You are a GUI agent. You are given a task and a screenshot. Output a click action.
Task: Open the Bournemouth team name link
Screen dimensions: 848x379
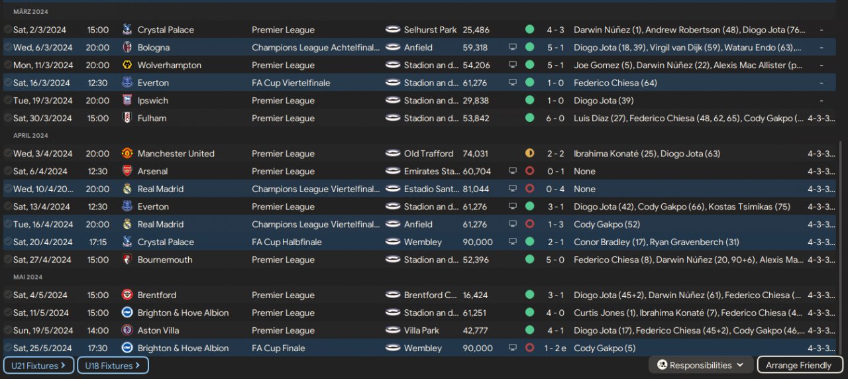165,260
